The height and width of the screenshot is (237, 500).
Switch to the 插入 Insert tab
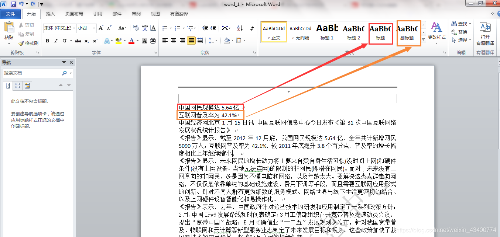pyautogui.click(x=51, y=14)
